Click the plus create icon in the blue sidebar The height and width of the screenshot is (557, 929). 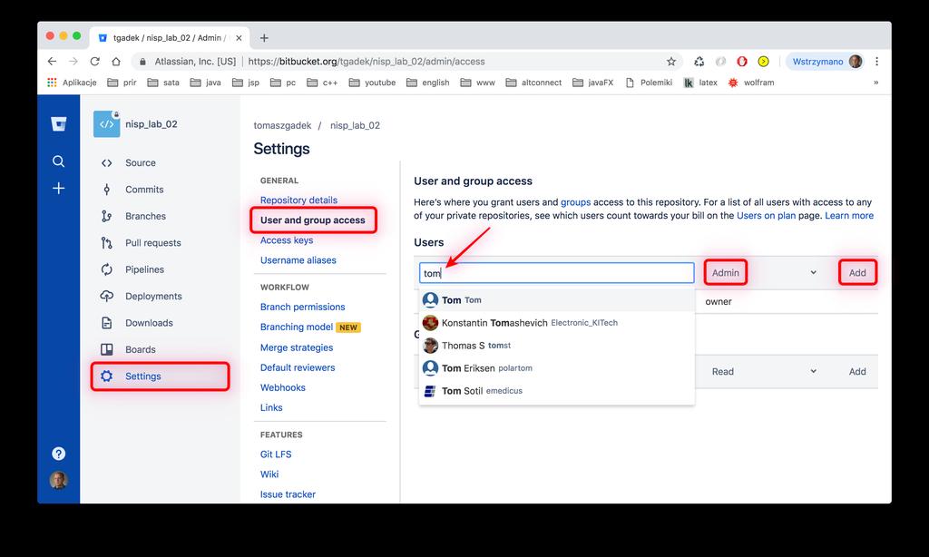coord(58,189)
